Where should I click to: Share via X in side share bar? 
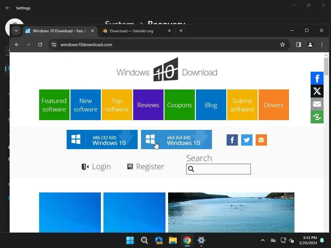click(x=317, y=91)
